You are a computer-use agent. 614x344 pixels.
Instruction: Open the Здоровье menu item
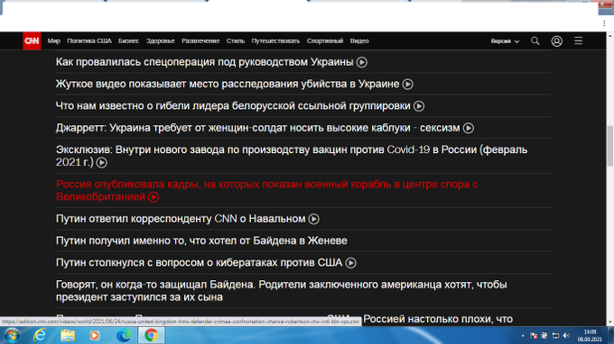coord(160,41)
